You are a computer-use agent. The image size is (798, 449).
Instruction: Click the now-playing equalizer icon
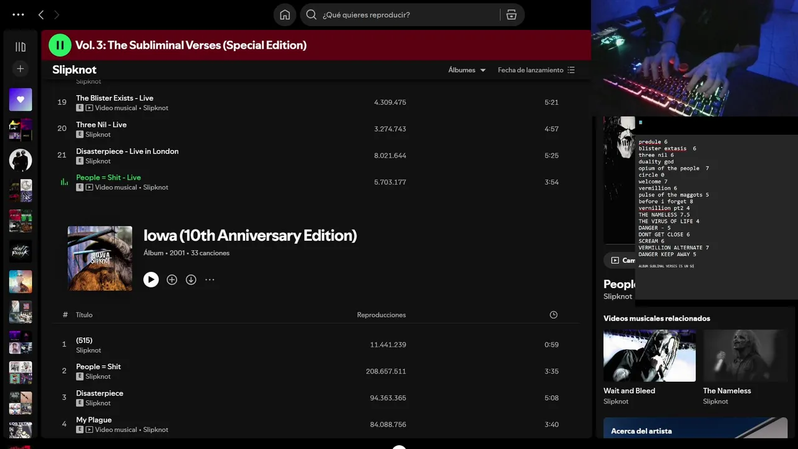click(x=64, y=182)
